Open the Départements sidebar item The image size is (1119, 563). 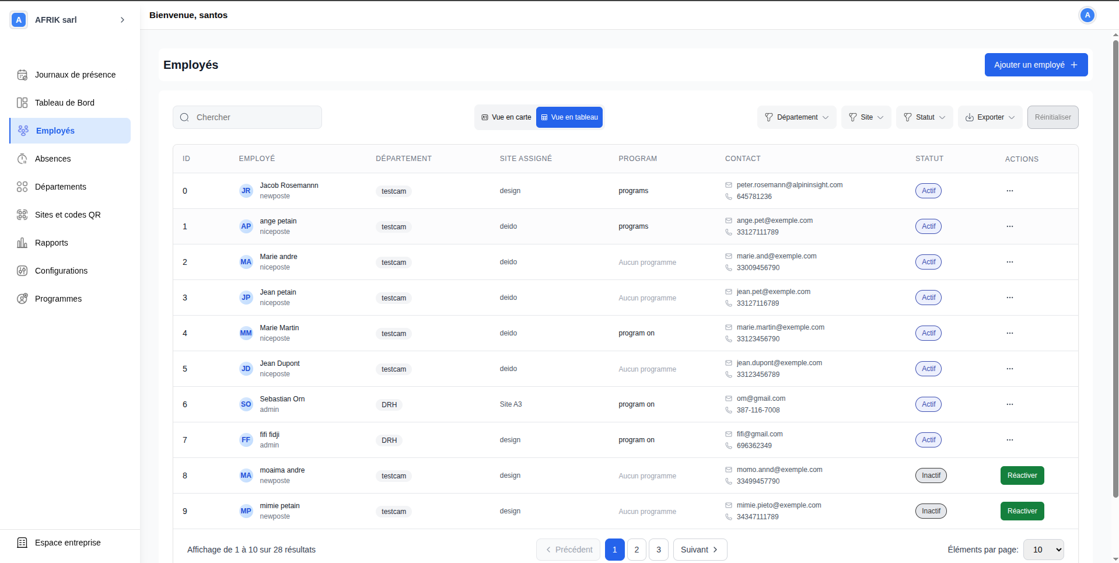60,187
